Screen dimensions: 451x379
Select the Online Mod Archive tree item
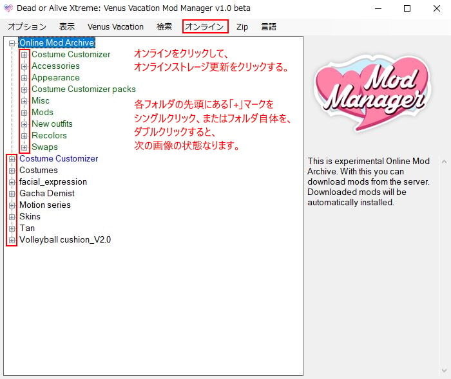coord(57,43)
